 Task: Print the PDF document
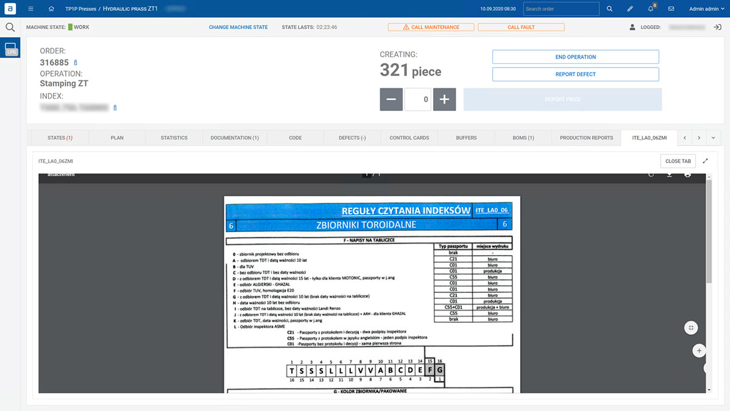tap(687, 175)
